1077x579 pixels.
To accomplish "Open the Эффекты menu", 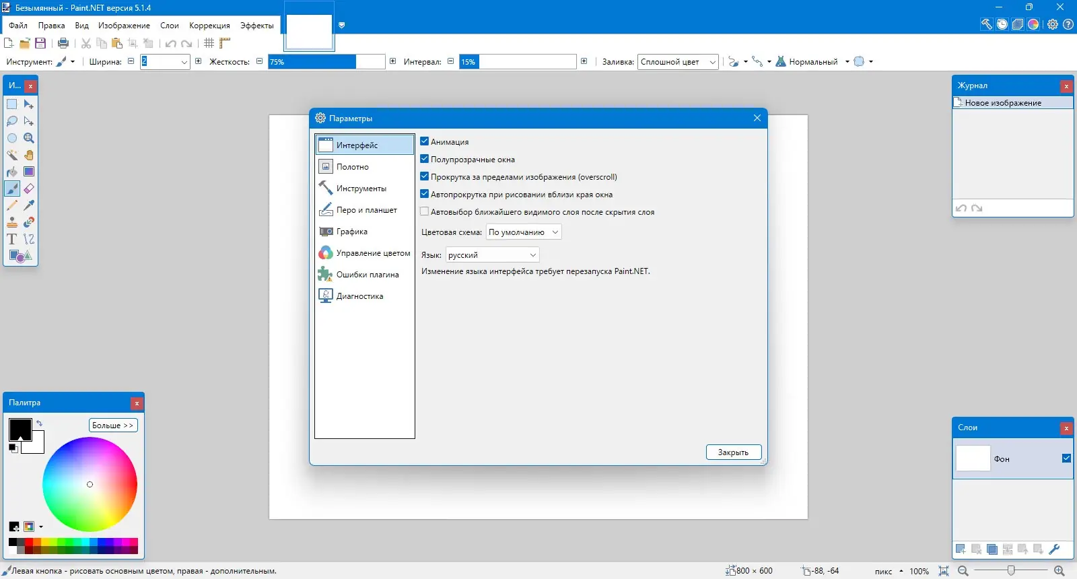I will click(x=256, y=26).
